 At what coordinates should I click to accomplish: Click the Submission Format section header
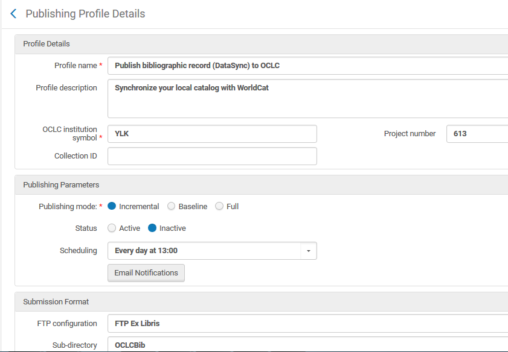[56, 301]
